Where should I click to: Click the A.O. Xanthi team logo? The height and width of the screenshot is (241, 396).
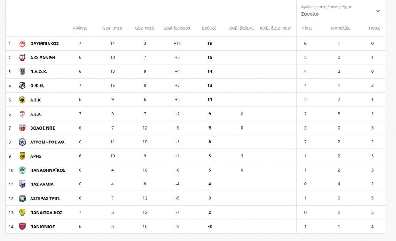(x=22, y=57)
